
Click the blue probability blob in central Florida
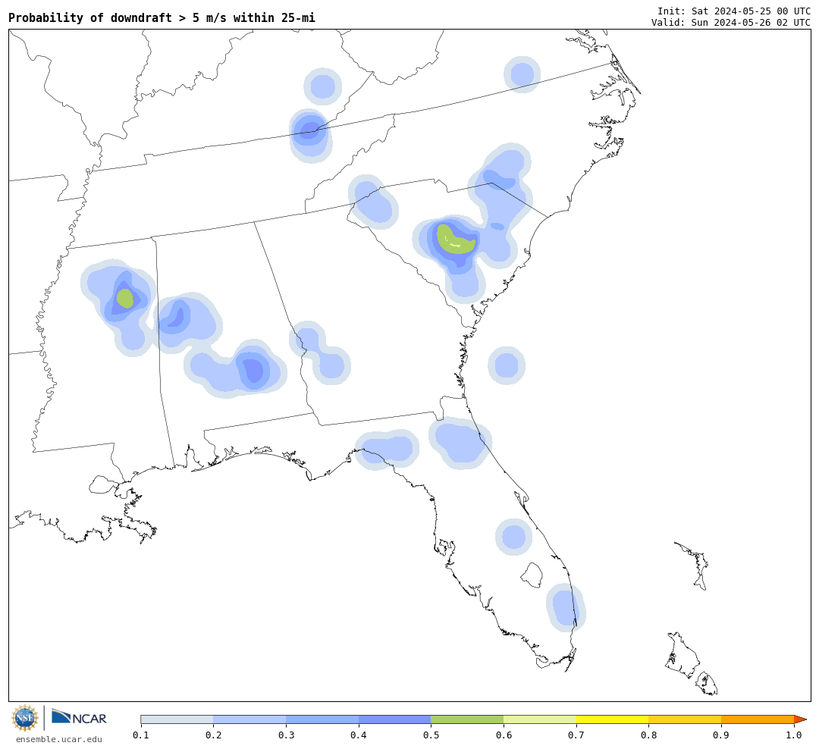[513, 537]
